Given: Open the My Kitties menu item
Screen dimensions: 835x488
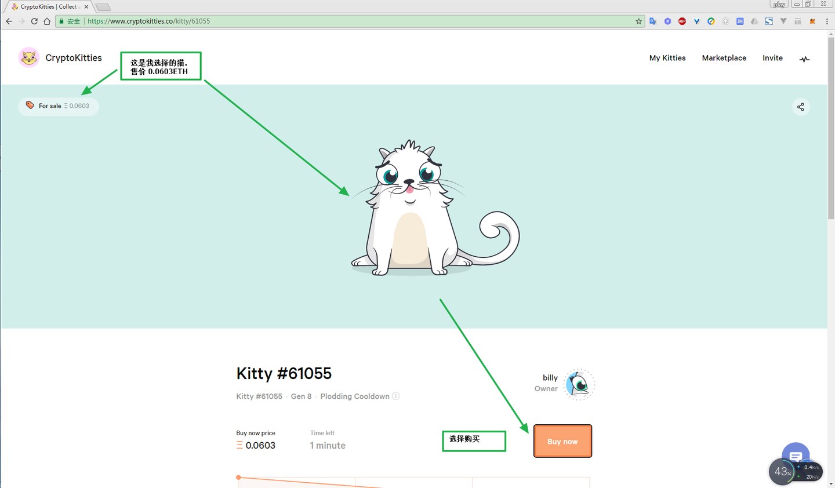Looking at the screenshot, I should (x=667, y=58).
